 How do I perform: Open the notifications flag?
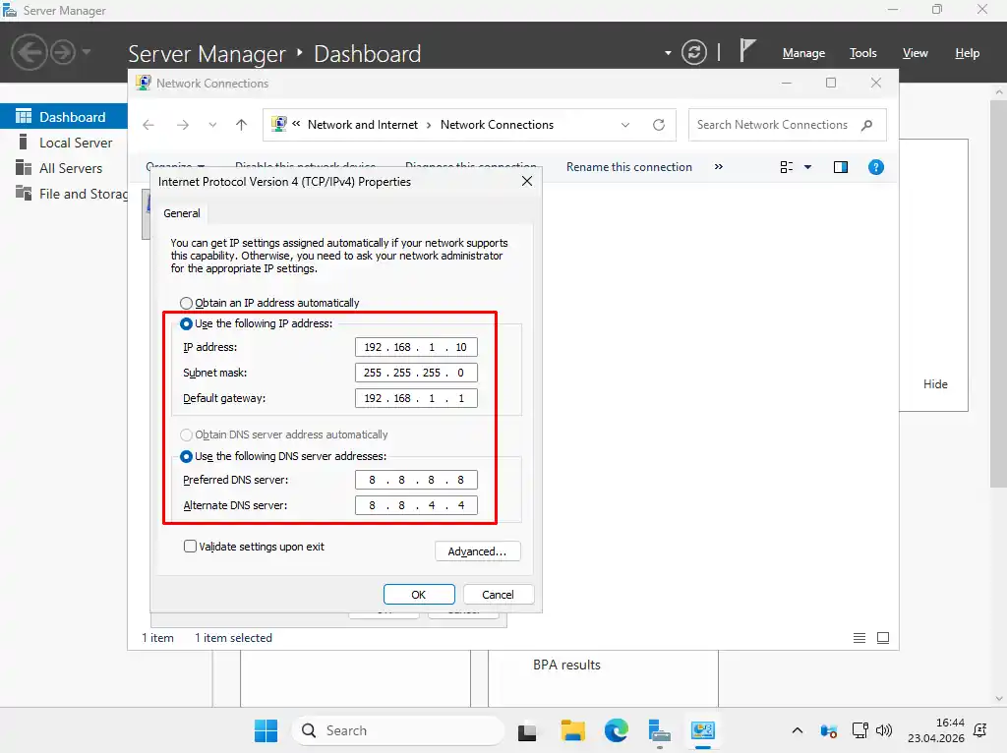point(747,51)
